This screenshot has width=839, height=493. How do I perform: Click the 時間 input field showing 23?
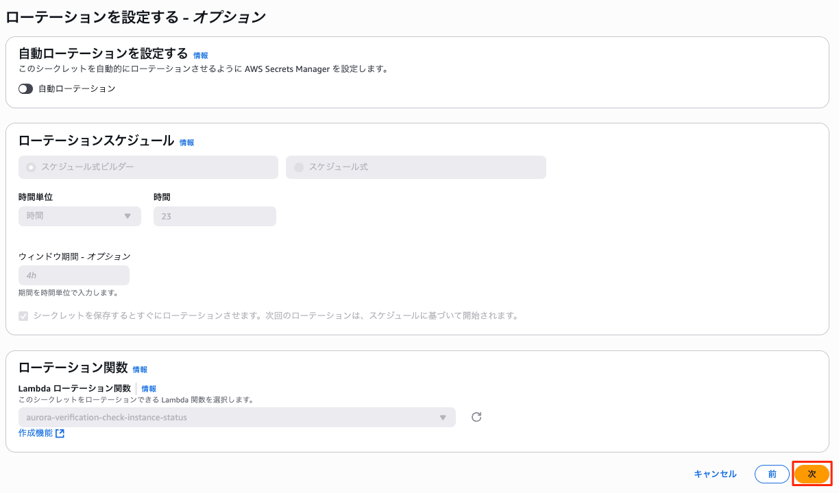(x=215, y=216)
